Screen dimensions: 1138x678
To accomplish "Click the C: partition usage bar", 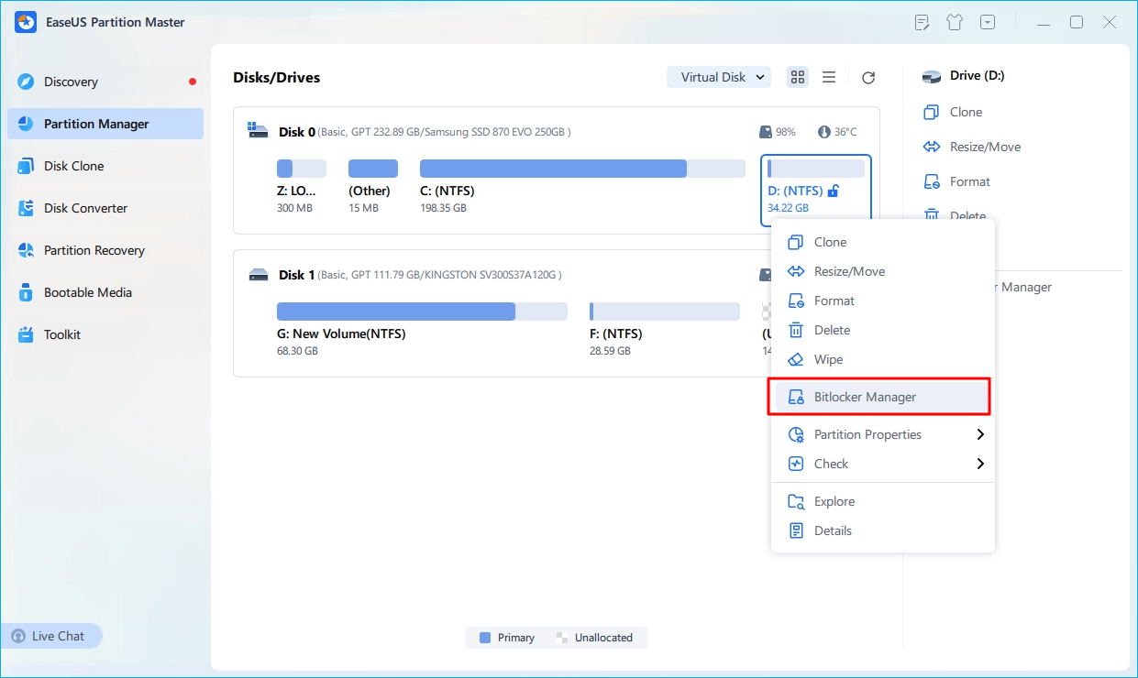I will click(582, 169).
